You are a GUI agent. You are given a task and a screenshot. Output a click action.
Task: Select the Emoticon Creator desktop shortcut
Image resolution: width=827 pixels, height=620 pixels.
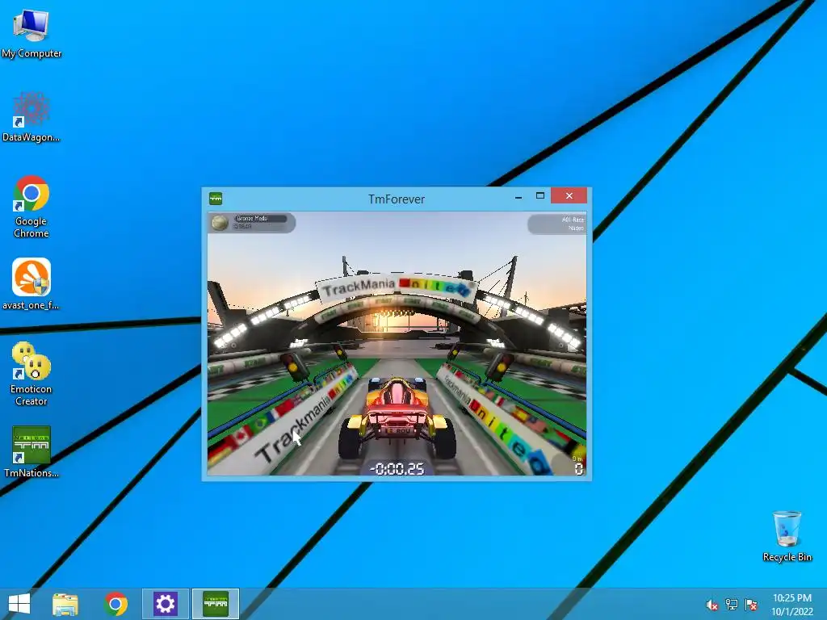click(31, 374)
